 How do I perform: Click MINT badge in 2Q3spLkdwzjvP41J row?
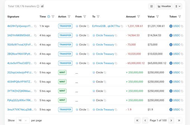click(62, 72)
